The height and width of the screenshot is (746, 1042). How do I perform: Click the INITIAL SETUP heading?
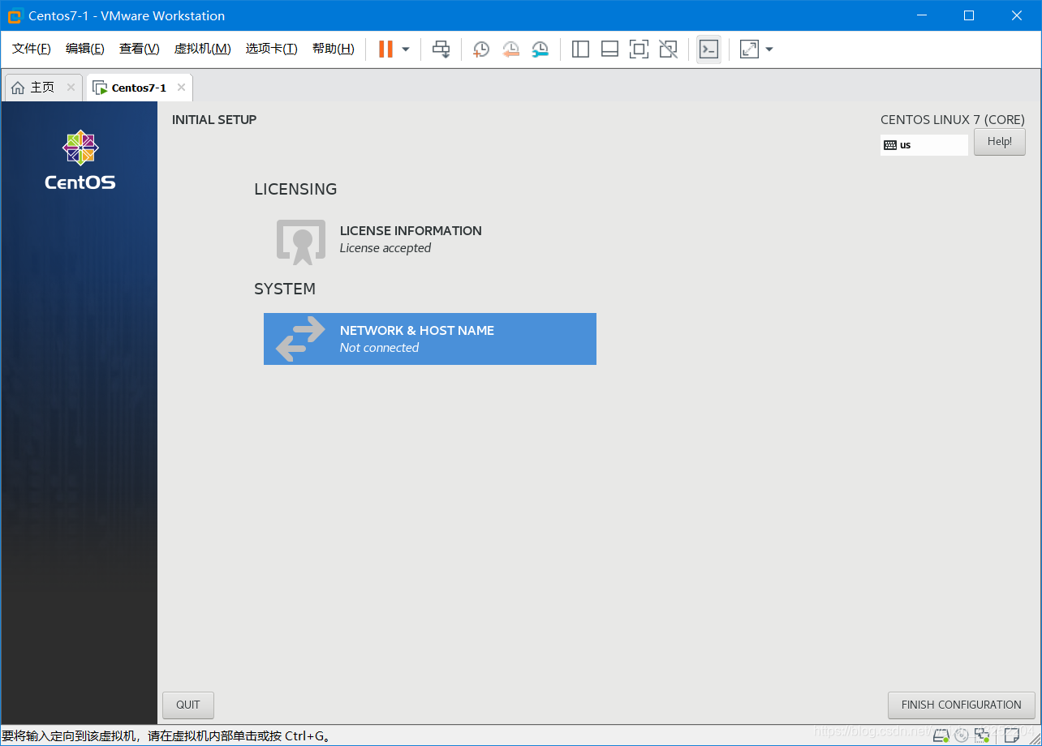point(214,120)
